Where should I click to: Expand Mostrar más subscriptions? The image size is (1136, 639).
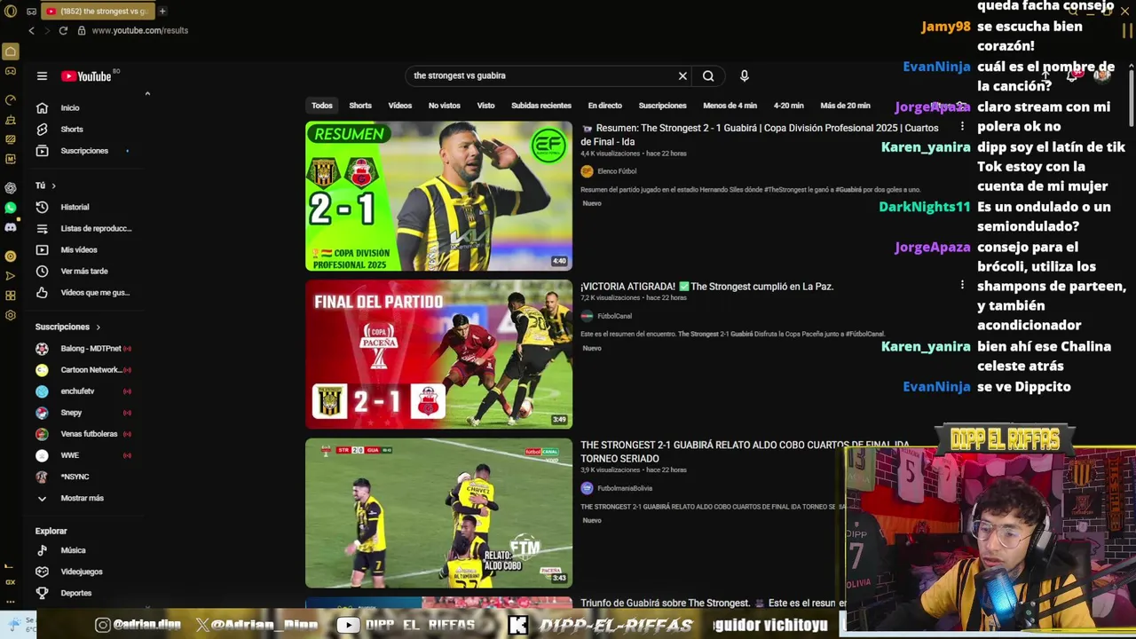[82, 498]
